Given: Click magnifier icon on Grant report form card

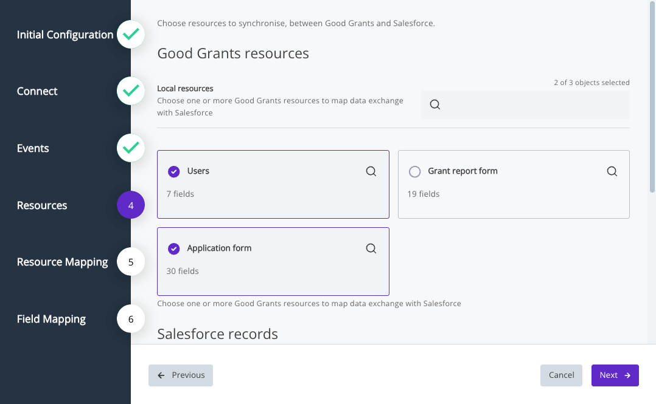Looking at the screenshot, I should pyautogui.click(x=612, y=171).
